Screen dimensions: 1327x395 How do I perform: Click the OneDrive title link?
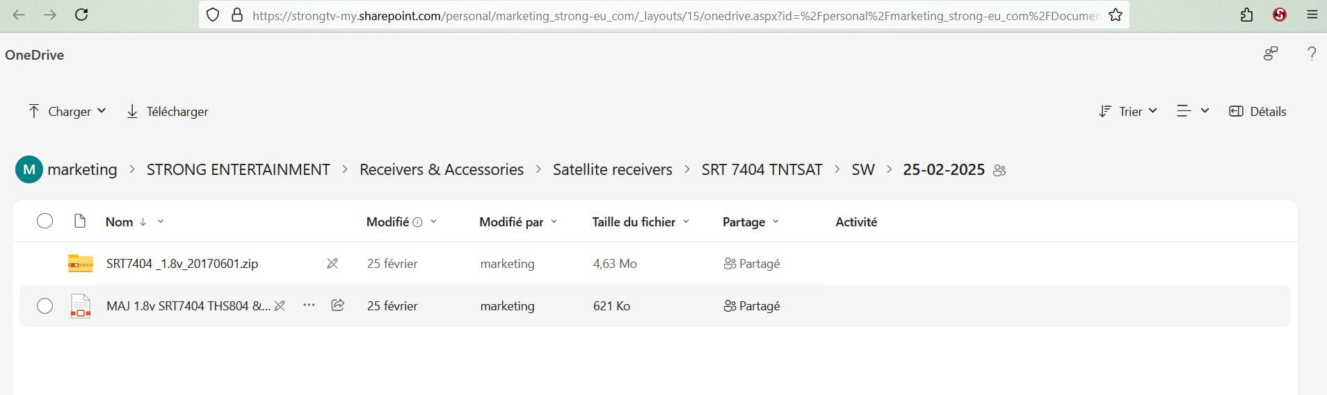pyautogui.click(x=34, y=55)
